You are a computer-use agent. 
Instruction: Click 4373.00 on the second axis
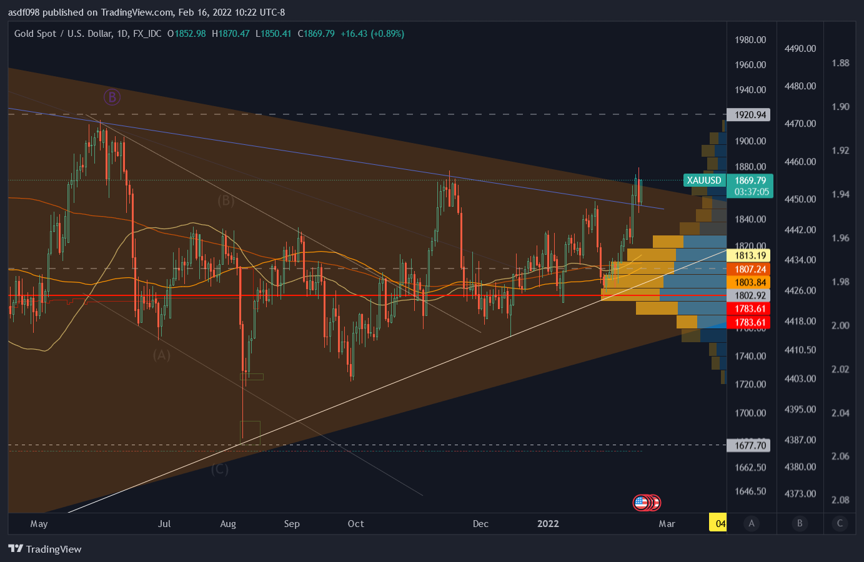pos(800,493)
